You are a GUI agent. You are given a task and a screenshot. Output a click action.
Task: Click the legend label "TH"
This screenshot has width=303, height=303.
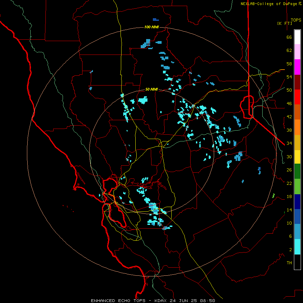tap(289, 263)
